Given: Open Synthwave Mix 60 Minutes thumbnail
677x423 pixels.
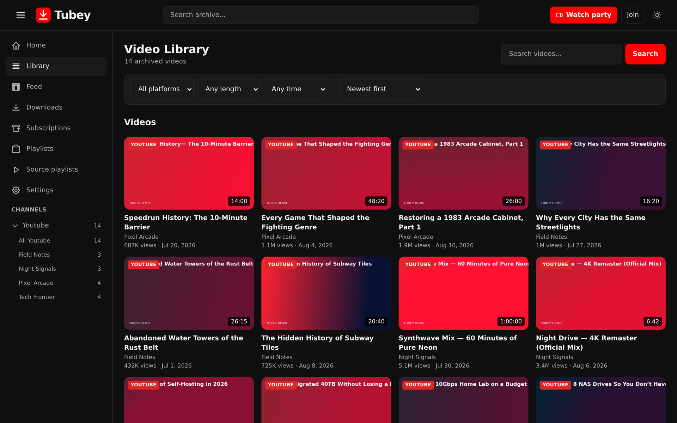Looking at the screenshot, I should [463, 293].
